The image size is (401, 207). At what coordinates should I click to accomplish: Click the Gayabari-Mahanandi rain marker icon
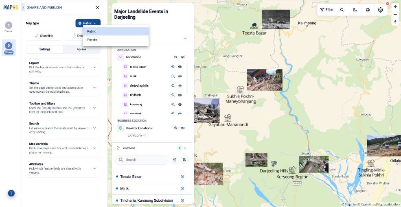coord(228,118)
